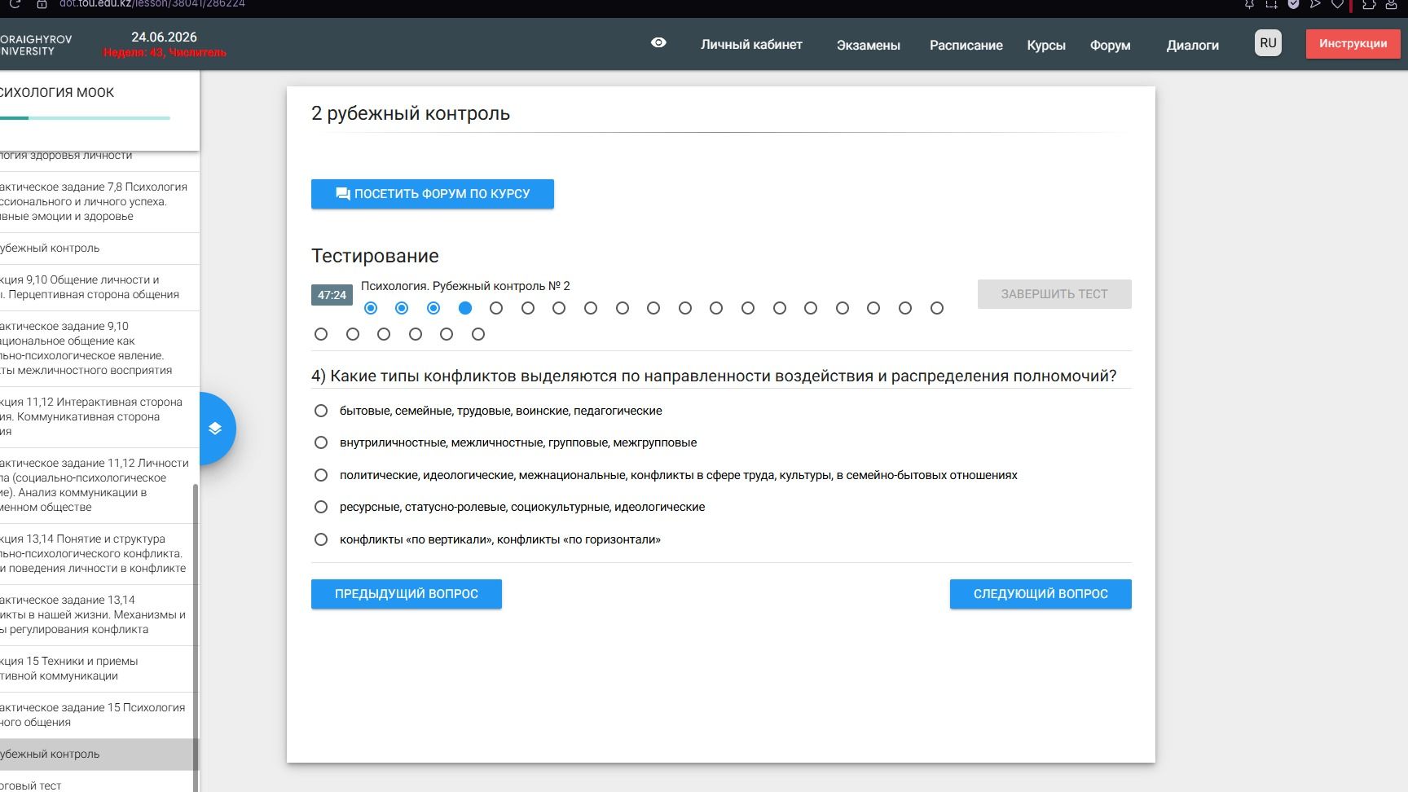1408x792 pixels.
Task: Select answer внутриличностные, межличностные, групповые
Action: click(x=321, y=442)
